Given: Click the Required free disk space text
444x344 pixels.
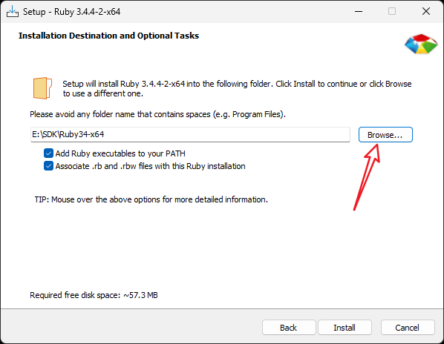Looking at the screenshot, I should tap(94, 295).
